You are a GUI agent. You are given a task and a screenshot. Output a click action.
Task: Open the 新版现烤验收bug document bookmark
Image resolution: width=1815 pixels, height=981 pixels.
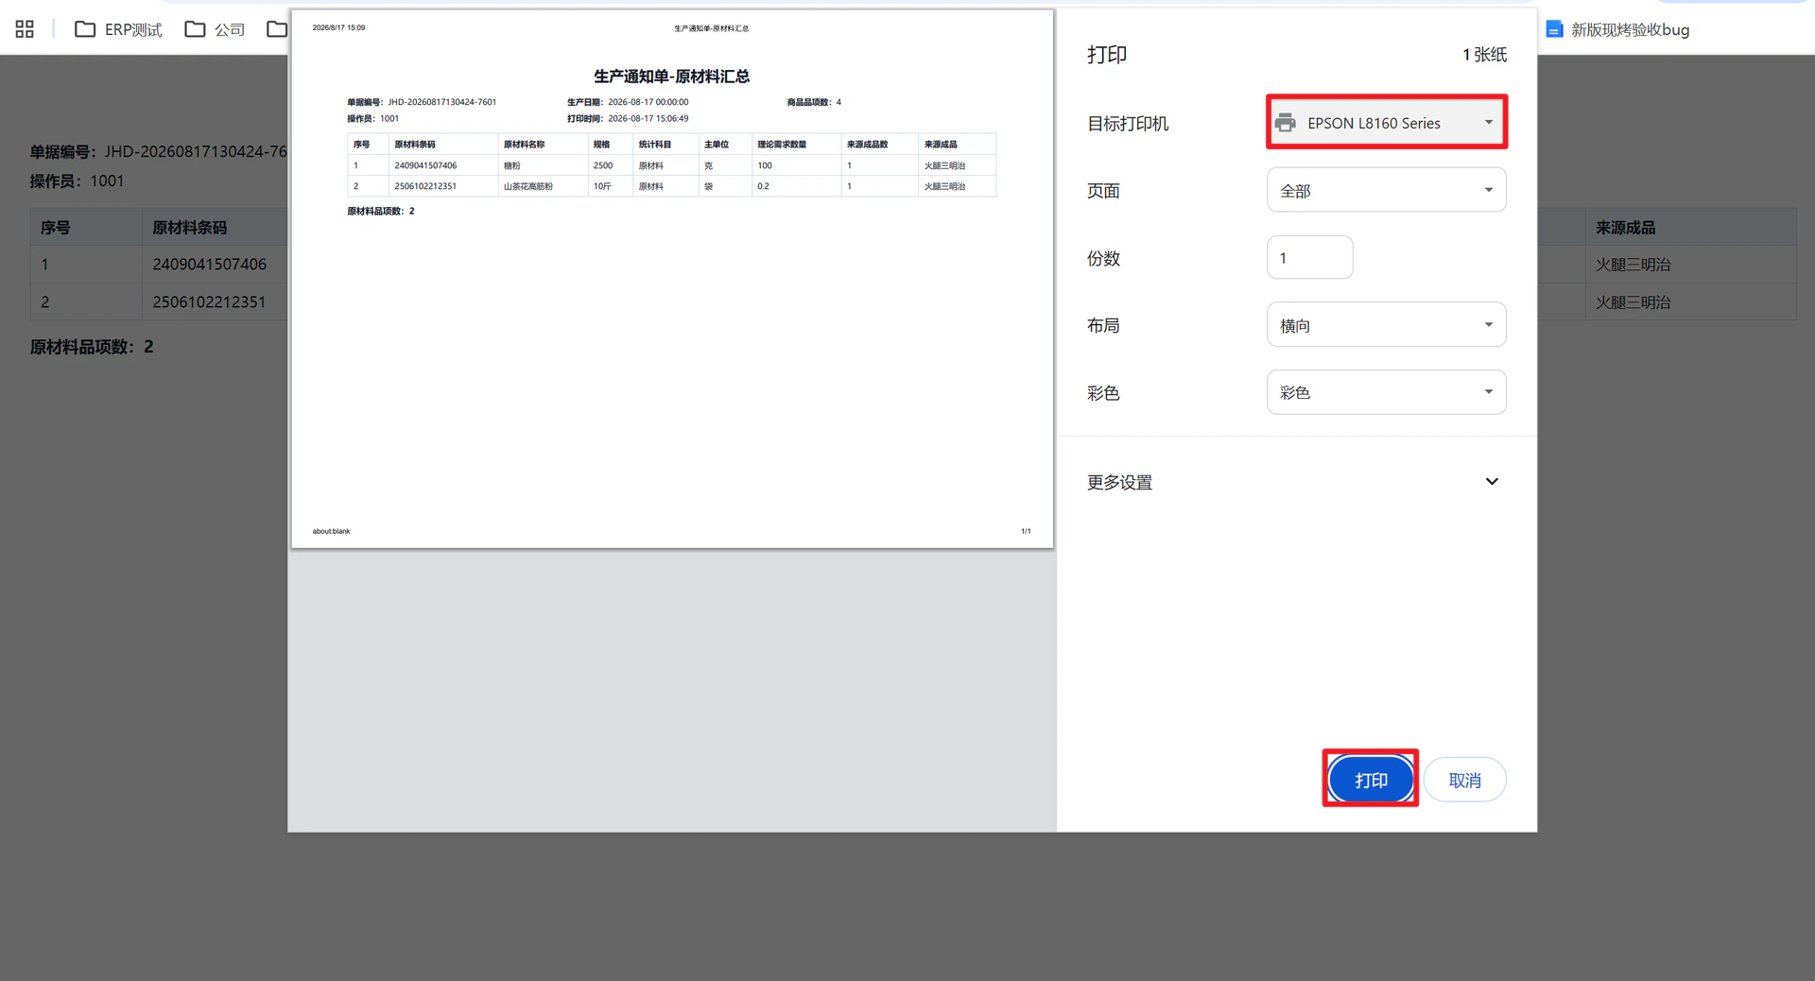1617,29
